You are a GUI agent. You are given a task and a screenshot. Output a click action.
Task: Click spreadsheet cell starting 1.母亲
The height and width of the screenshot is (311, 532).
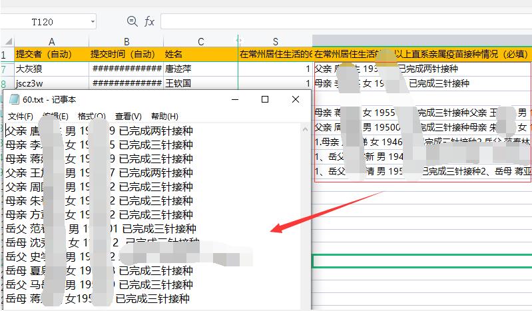pyautogui.click(x=422, y=142)
